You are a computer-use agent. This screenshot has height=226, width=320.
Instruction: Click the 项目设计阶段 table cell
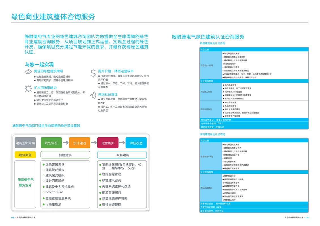(211, 66)
